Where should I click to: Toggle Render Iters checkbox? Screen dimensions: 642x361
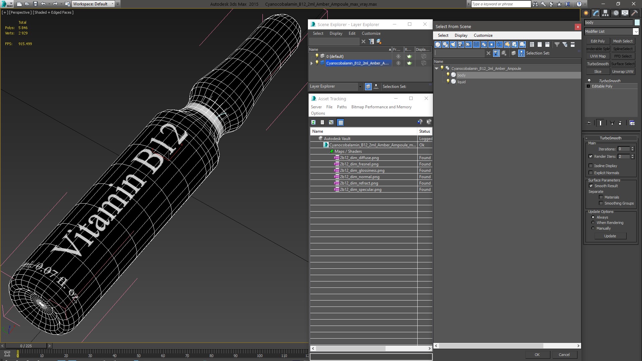point(591,156)
